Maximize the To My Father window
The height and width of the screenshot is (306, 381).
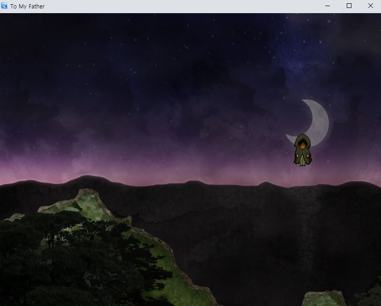349,6
